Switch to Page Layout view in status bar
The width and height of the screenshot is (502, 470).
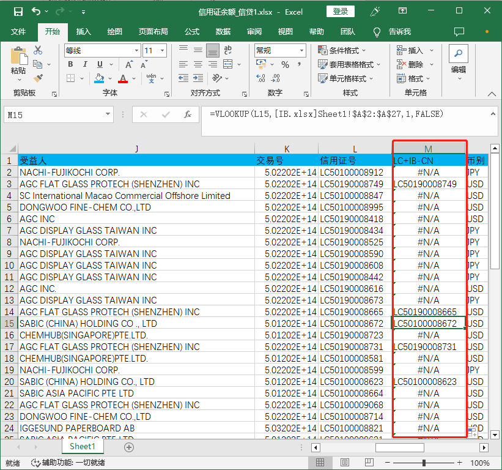click(x=344, y=463)
